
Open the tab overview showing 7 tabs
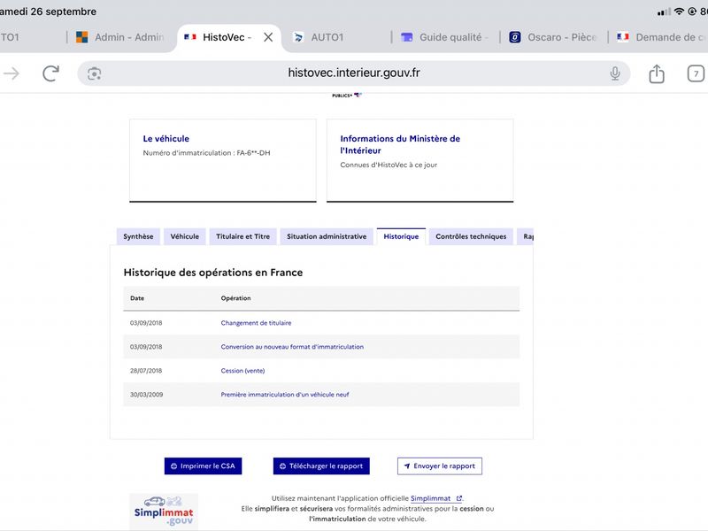coord(696,73)
